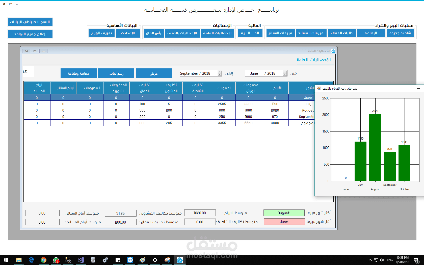Click the pink أقل شهر مبيعا June field

[284, 222]
